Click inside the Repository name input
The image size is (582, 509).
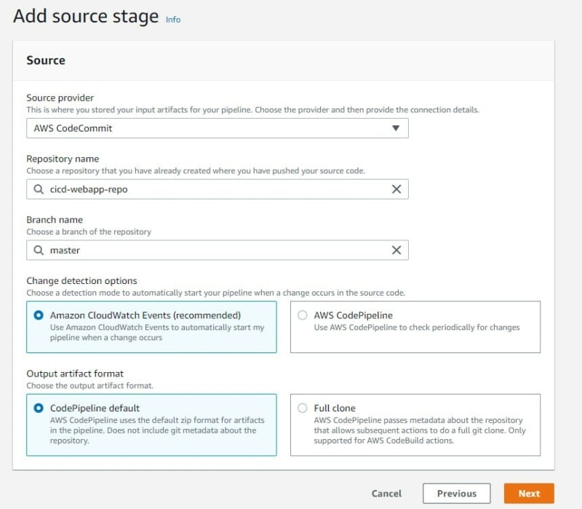pyautogui.click(x=218, y=189)
